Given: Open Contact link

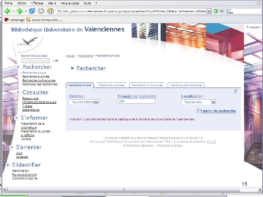Looking at the screenshot, I should [x=26, y=139].
